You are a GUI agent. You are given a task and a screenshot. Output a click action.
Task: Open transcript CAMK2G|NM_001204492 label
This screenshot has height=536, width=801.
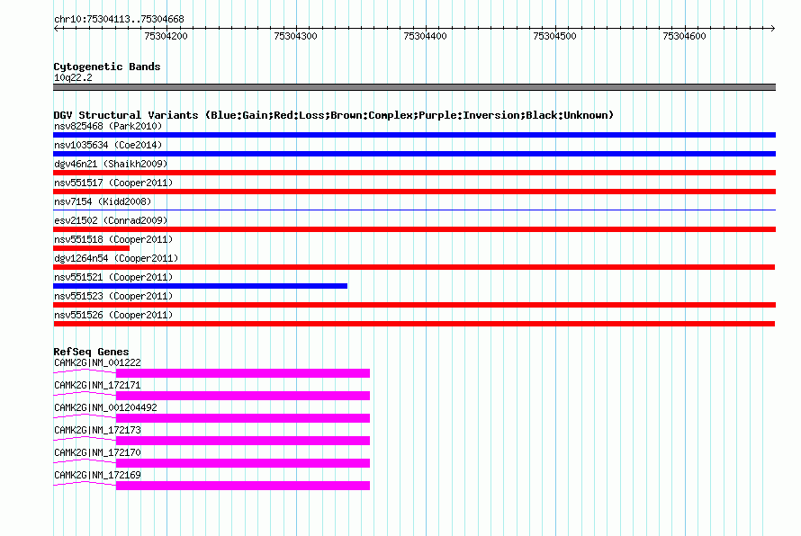tap(105, 408)
